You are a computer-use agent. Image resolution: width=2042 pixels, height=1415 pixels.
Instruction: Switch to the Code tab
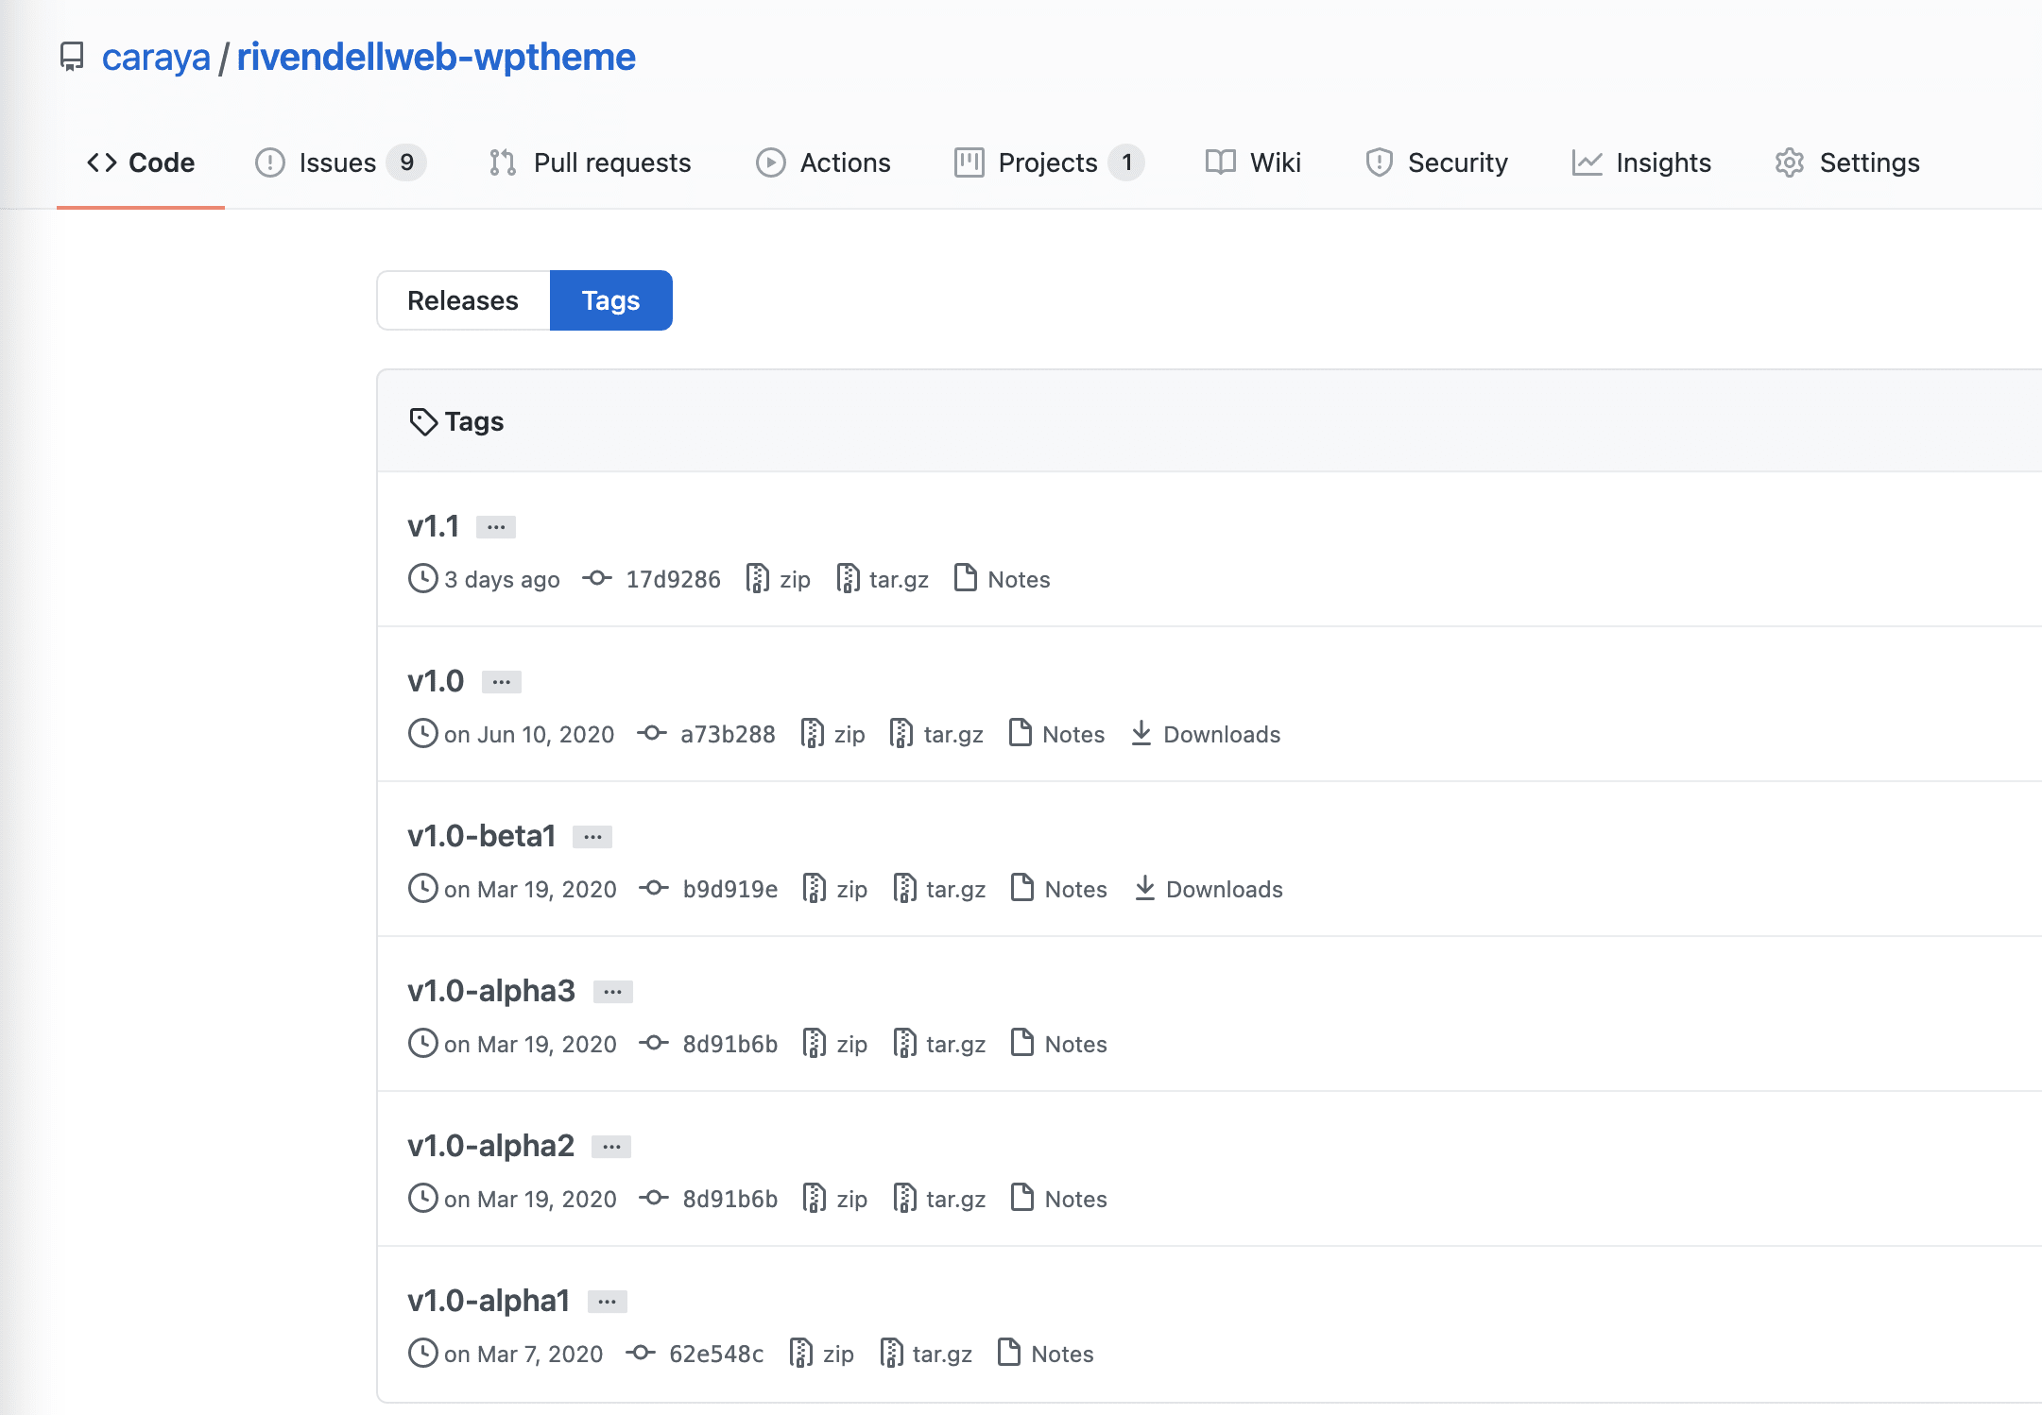click(x=141, y=162)
